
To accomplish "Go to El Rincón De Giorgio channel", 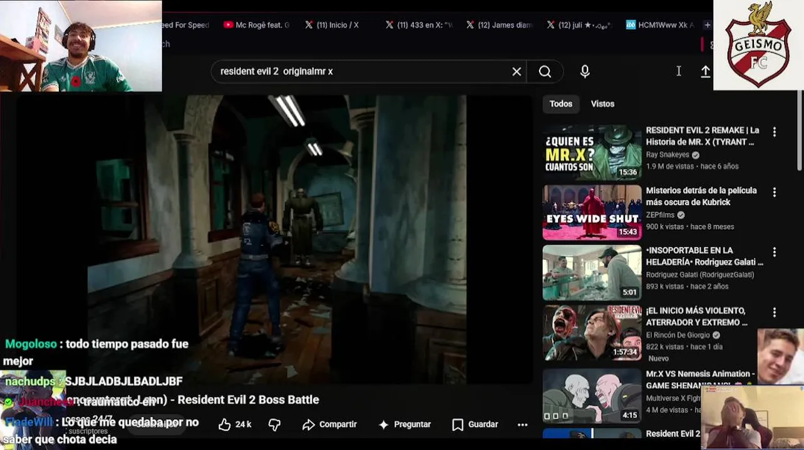I will pyautogui.click(x=678, y=335).
